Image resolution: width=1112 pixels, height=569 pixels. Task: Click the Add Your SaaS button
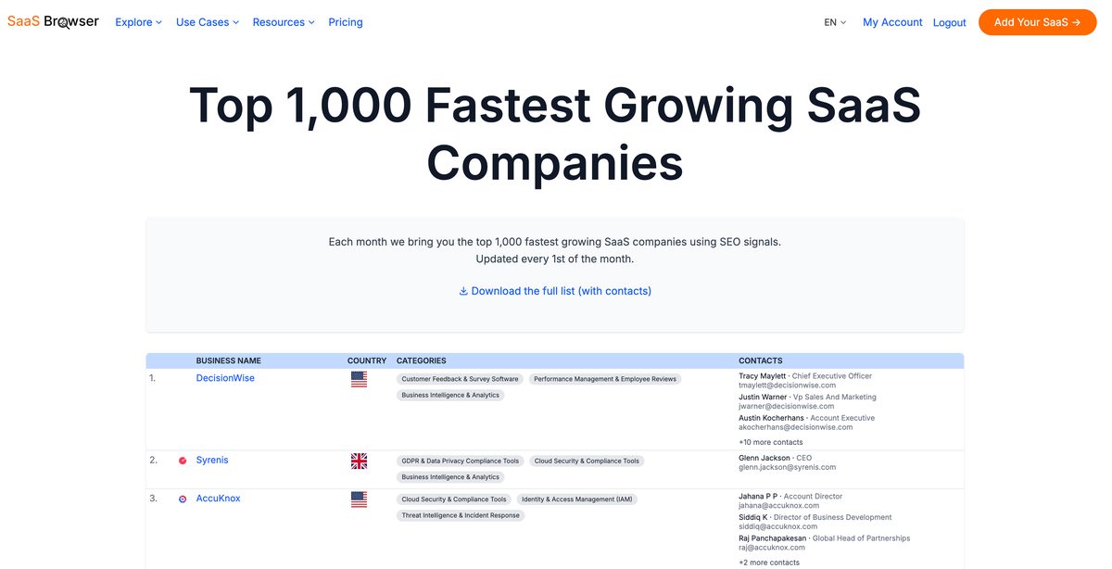click(x=1037, y=22)
